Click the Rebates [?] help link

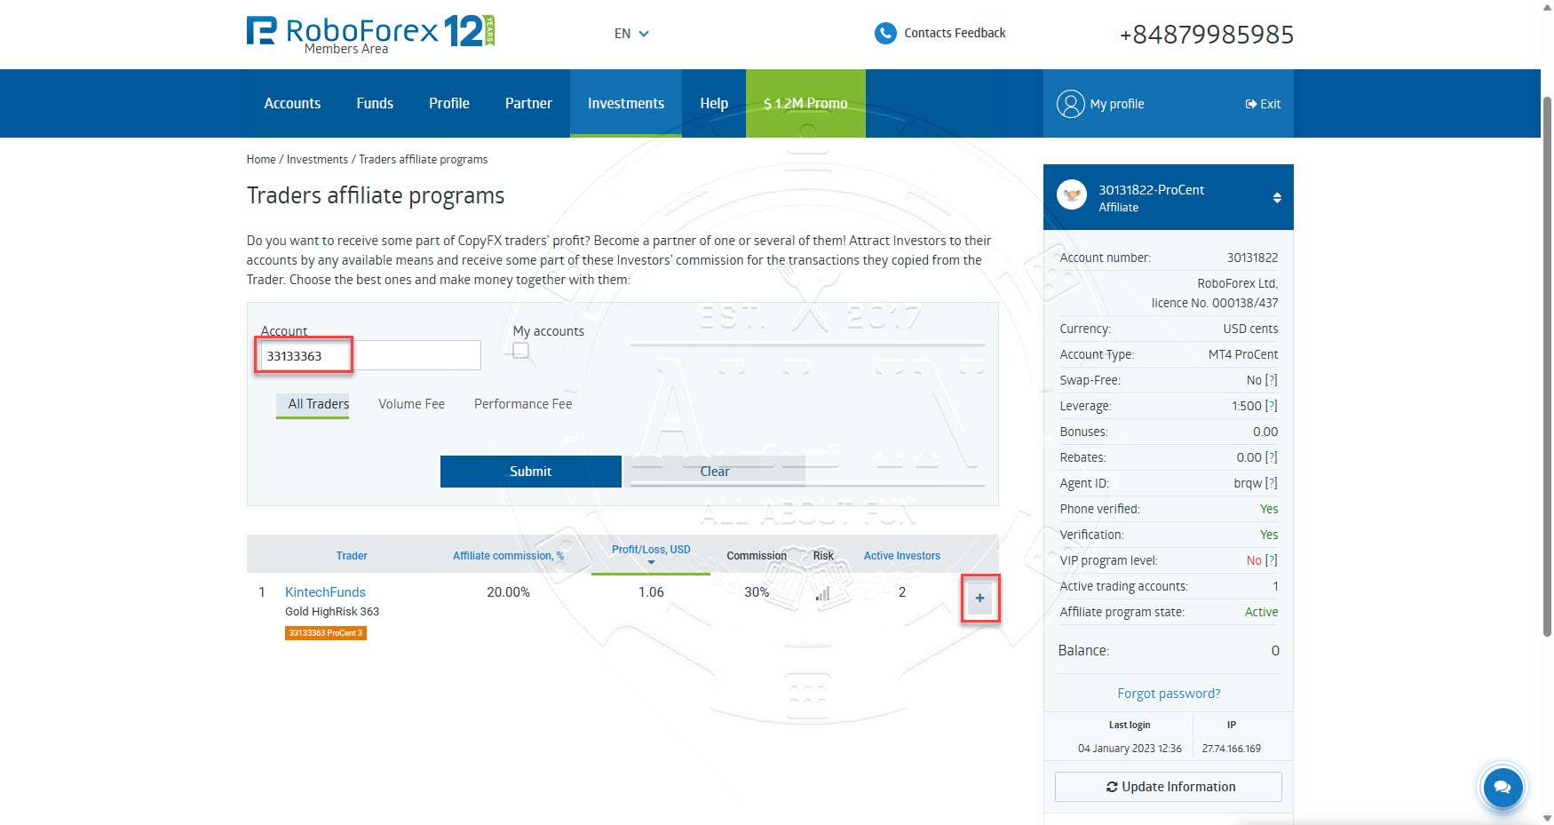pos(1272,457)
